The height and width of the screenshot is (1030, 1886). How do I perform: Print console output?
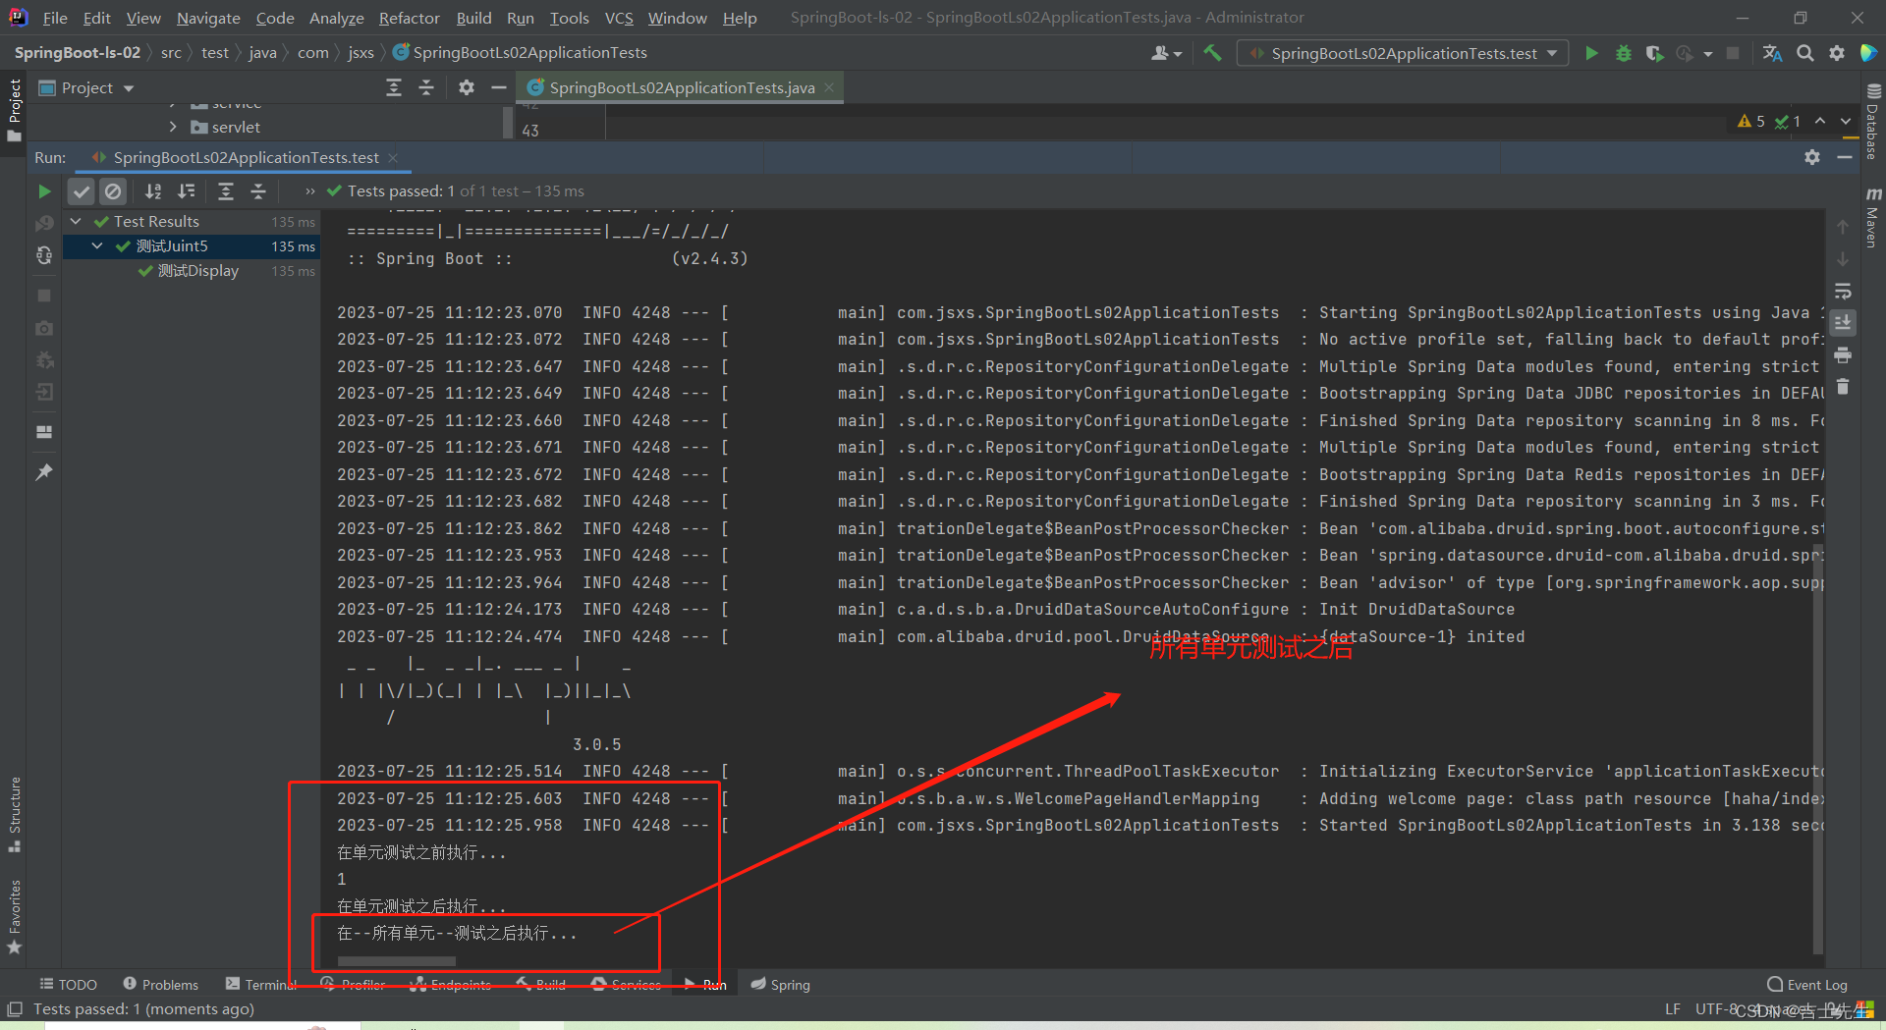pos(1843,355)
